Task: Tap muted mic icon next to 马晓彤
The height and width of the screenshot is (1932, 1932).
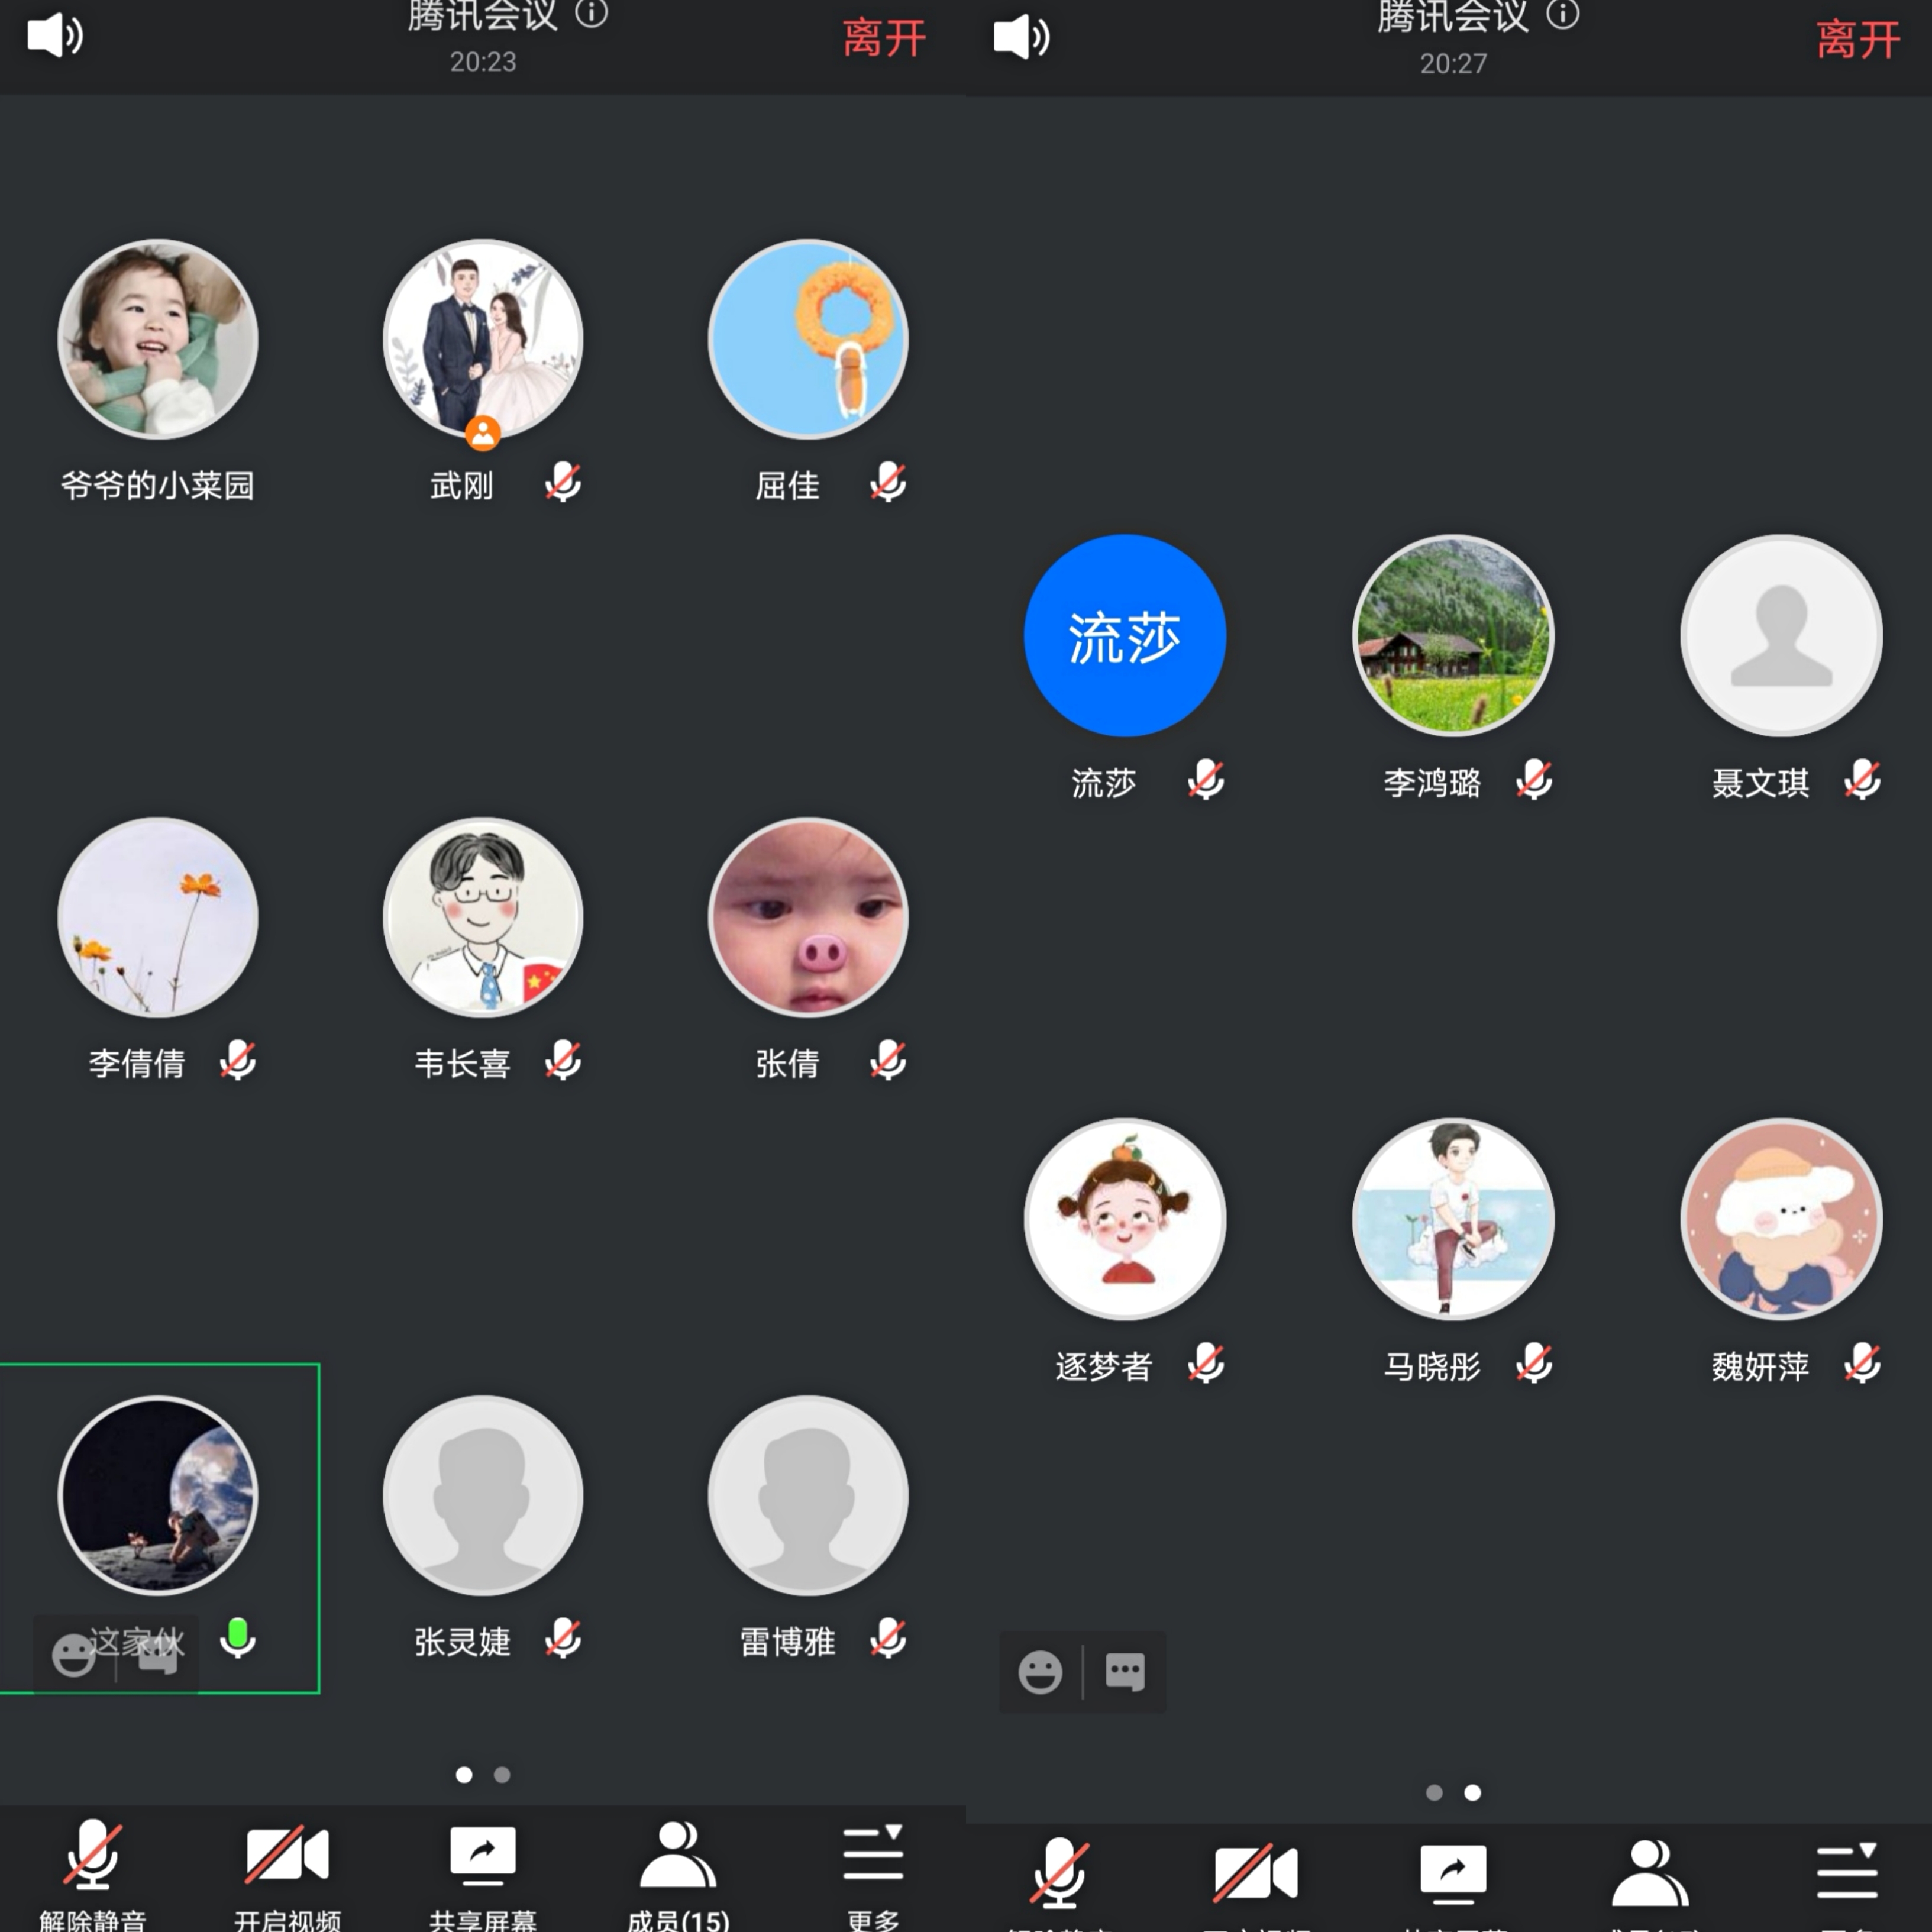Action: coord(1534,1363)
